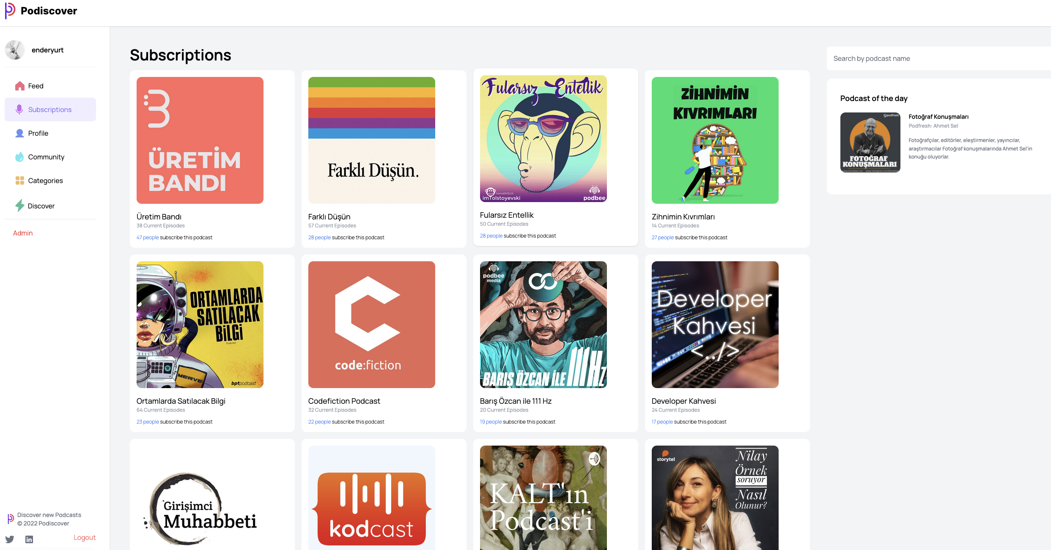The height and width of the screenshot is (550, 1051).
Task: Click '28 people' under Fularsız Entellik
Action: pyautogui.click(x=491, y=236)
